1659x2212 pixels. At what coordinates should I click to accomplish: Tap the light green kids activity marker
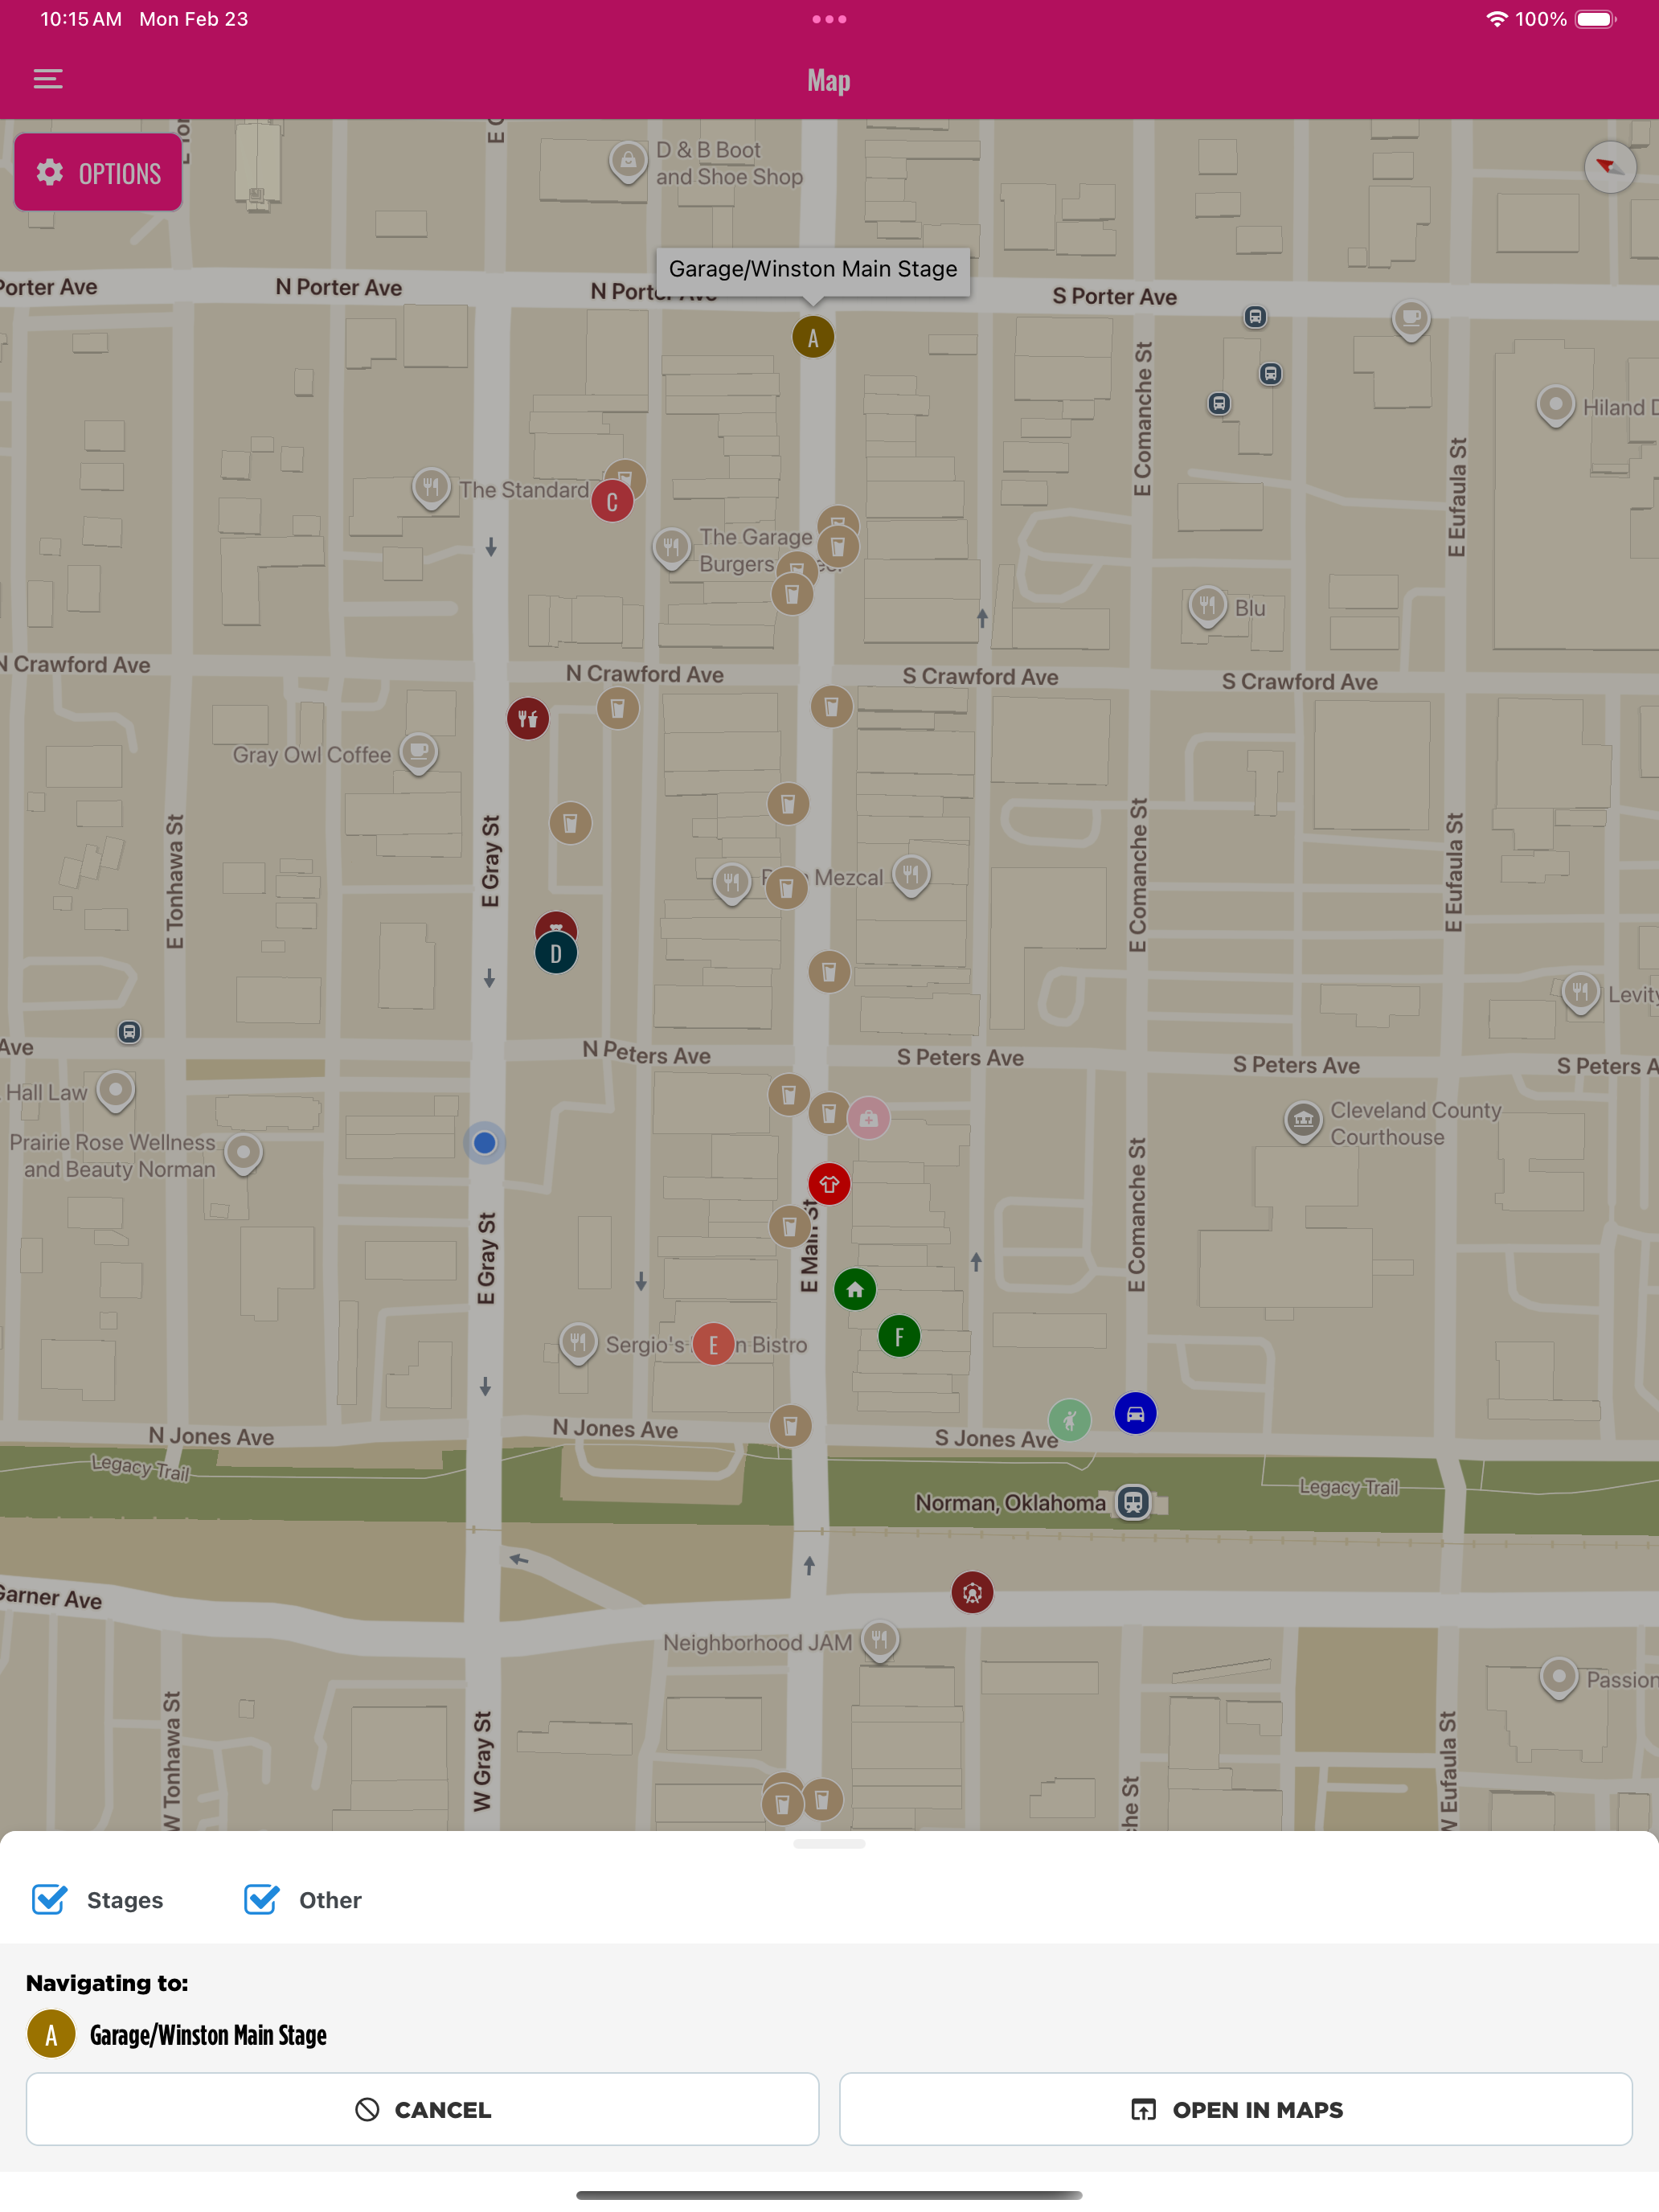tap(1069, 1420)
